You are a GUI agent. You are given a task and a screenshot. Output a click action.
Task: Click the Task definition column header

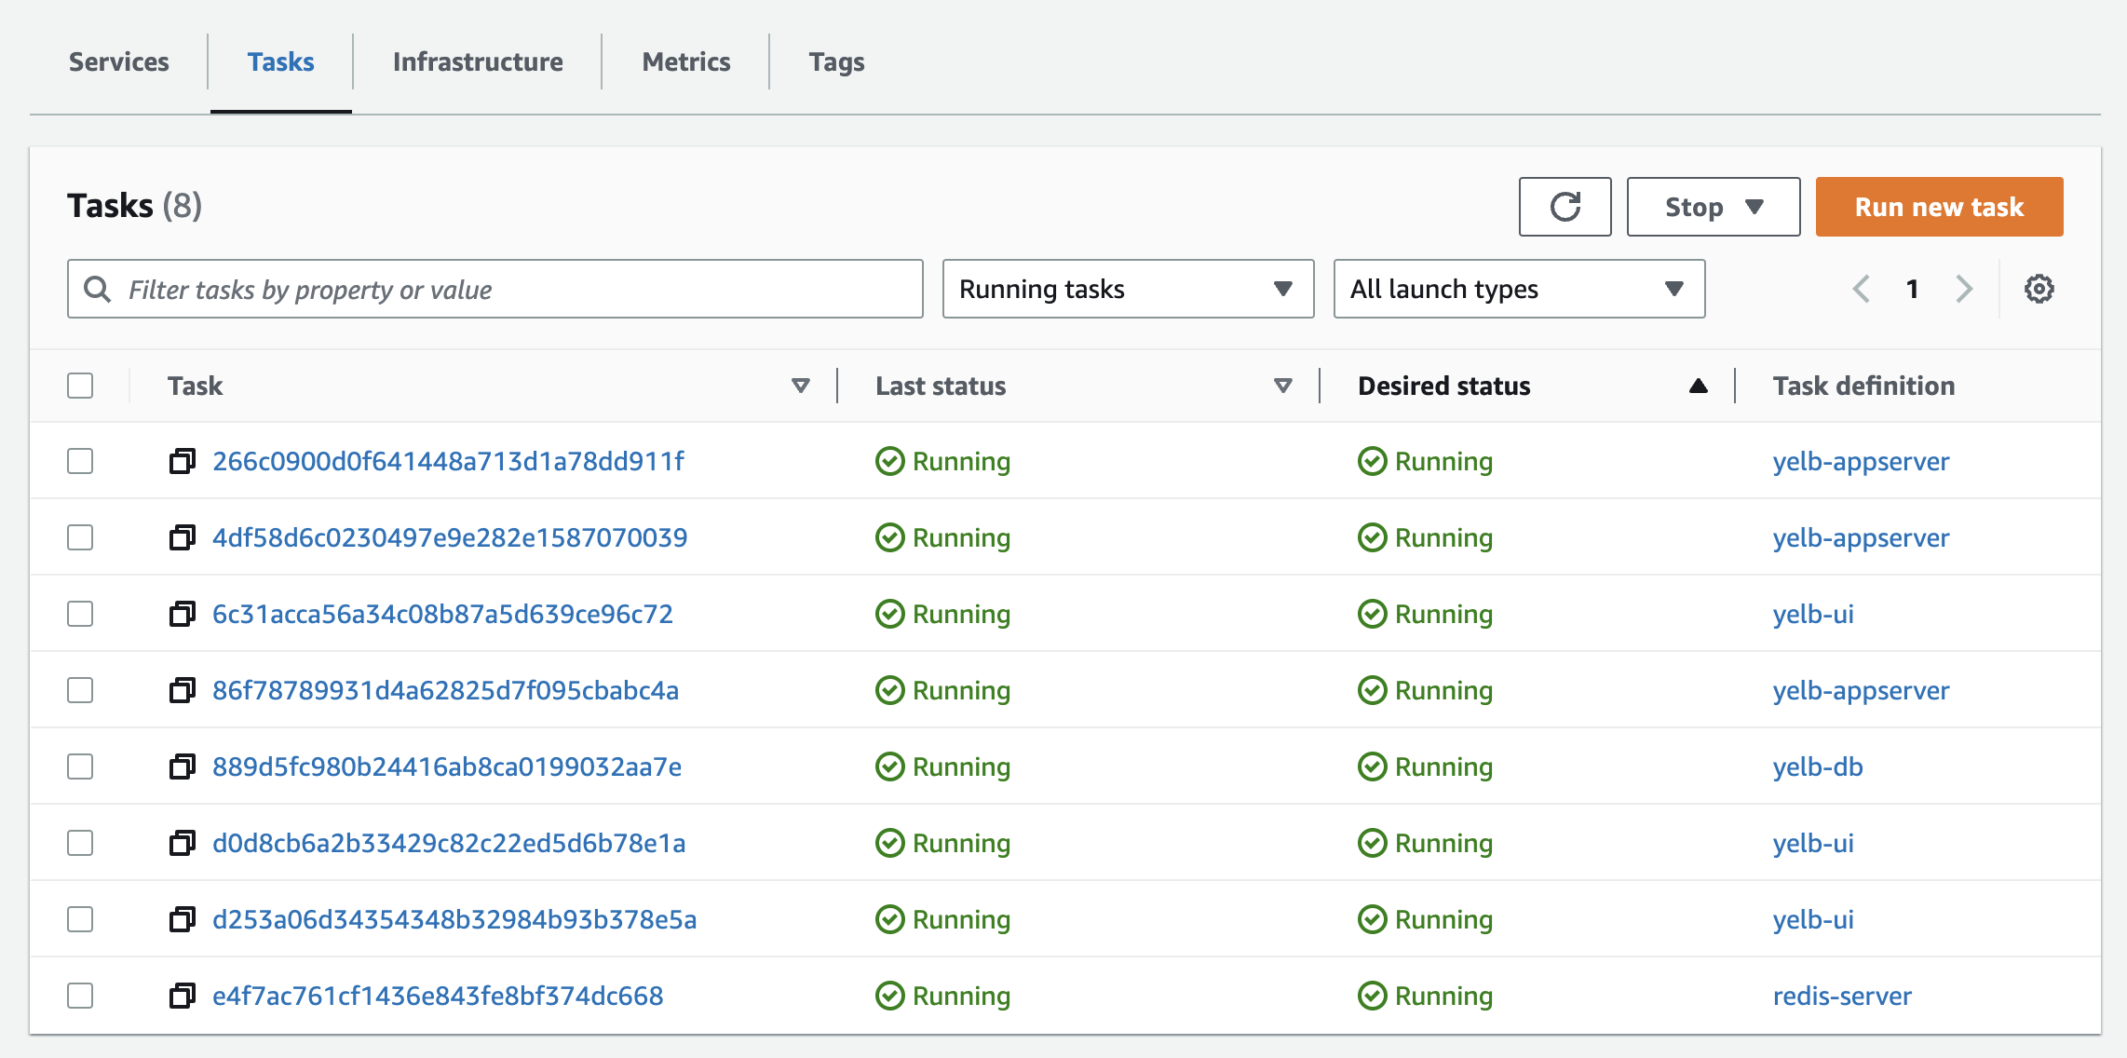tap(1863, 386)
